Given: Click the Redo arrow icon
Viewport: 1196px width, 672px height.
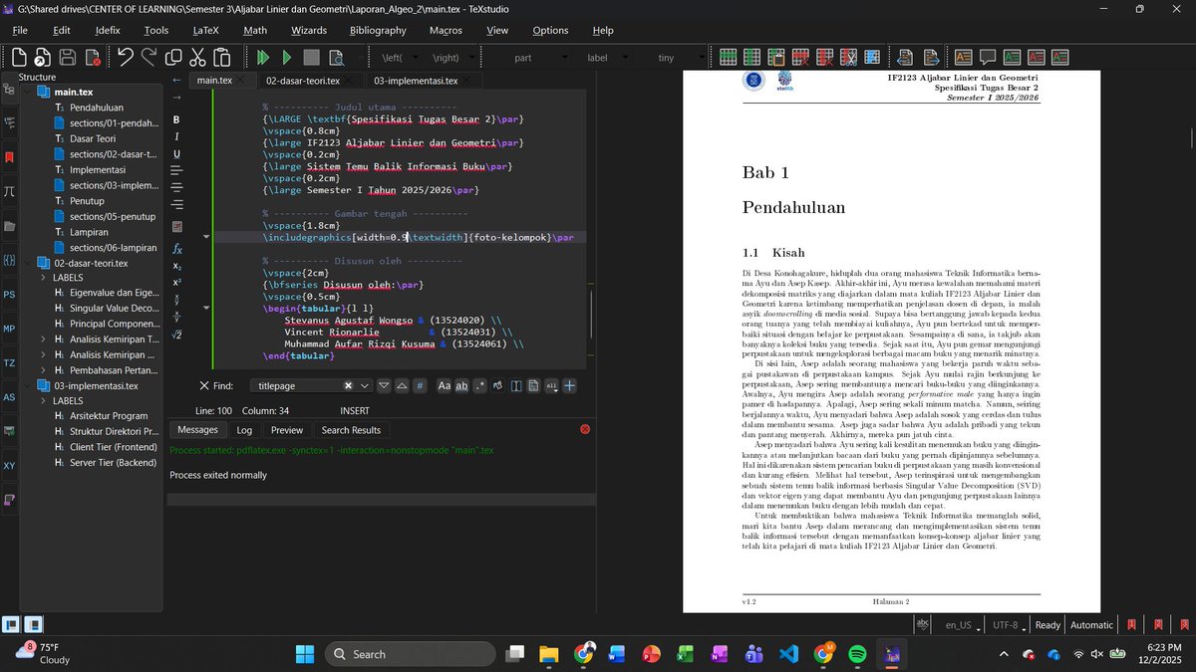Looking at the screenshot, I should [149, 58].
